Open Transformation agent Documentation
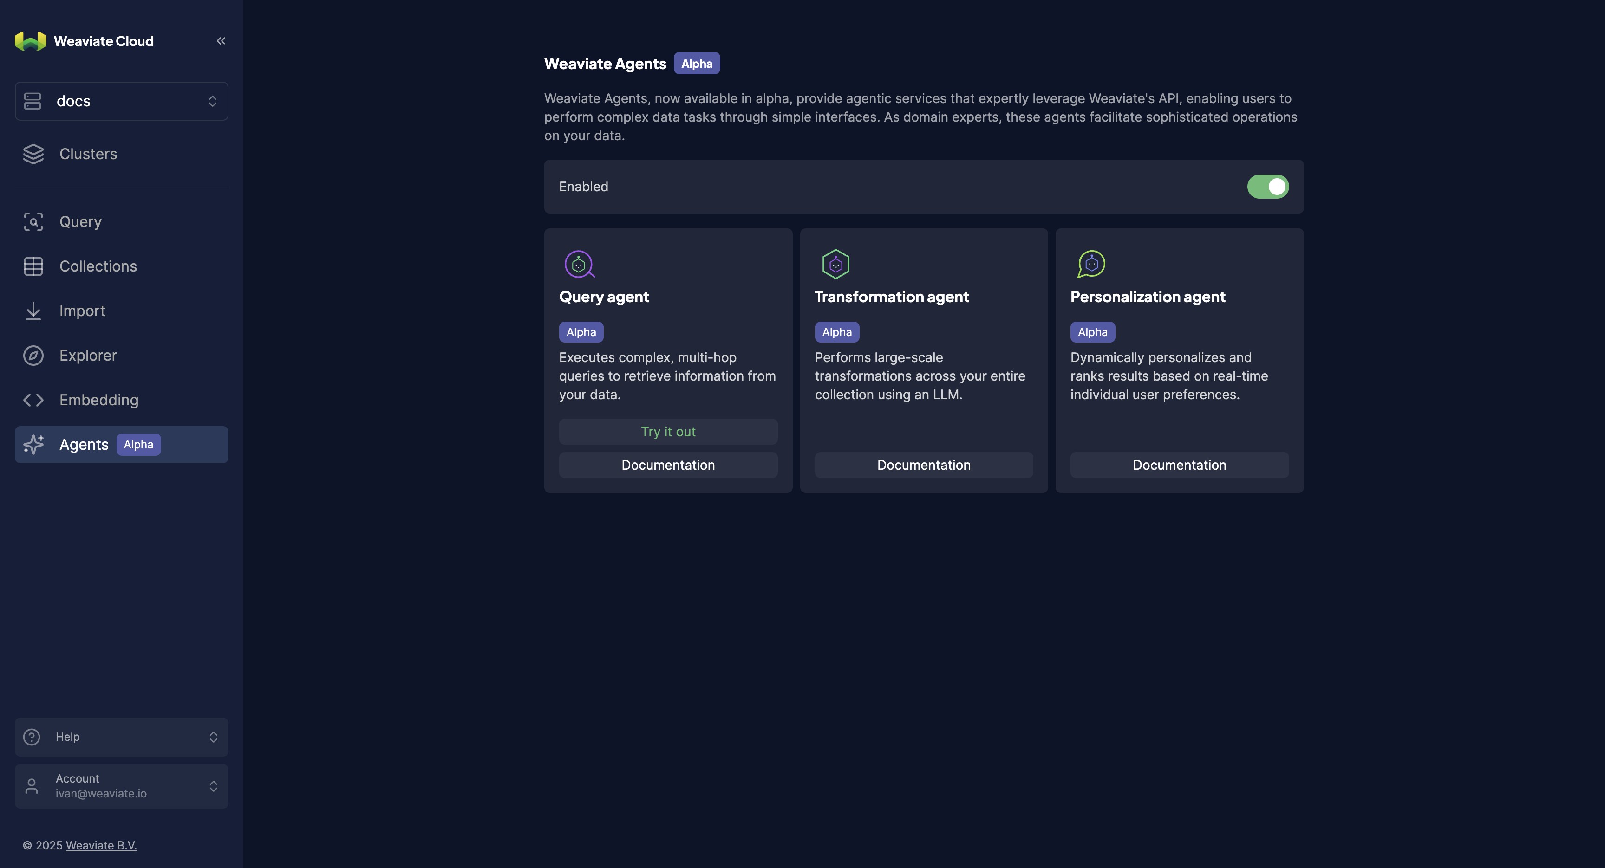Viewport: 1605px width, 868px height. 923,465
